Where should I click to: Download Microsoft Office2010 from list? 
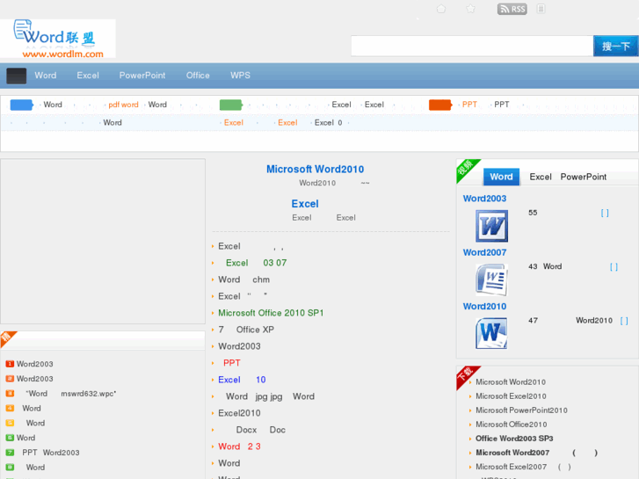(x=512, y=425)
